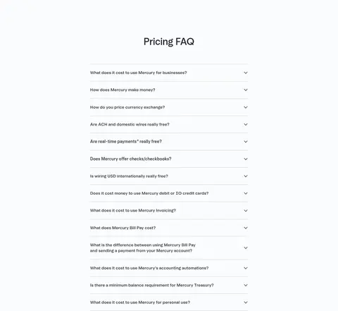The width and height of the screenshot is (338, 311).
Task: Open the Bill Pay versus sending payment difference question
Action: coord(169,248)
